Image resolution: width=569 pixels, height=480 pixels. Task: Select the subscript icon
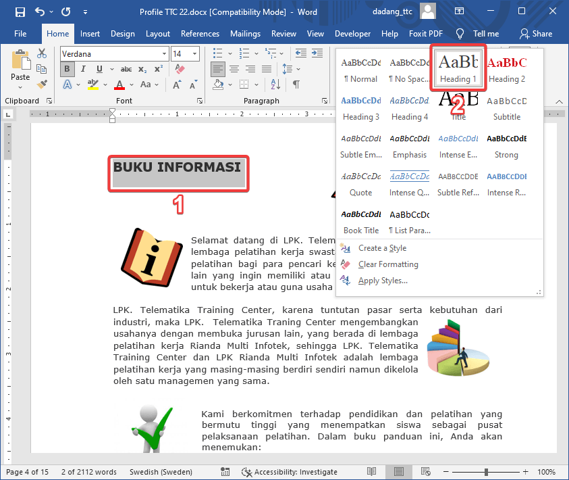pos(142,69)
